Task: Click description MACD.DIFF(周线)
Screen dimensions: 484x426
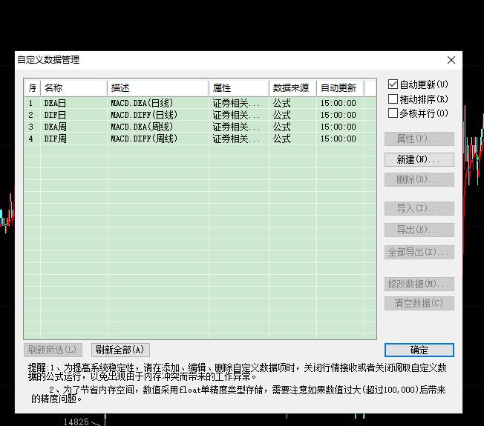Action: click(144, 139)
